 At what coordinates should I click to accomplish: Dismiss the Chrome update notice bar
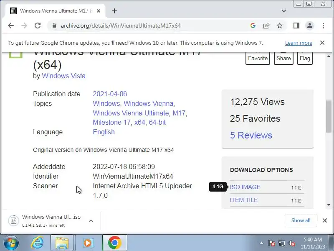pyautogui.click(x=322, y=43)
